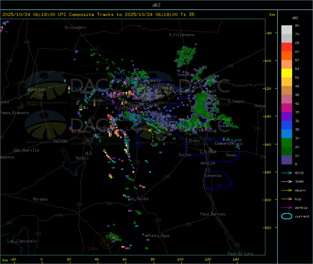The width and height of the screenshot is (313, 264).
Task: Click the radar echo cluster near Punta_Agua volcano
Action: (x=114, y=237)
